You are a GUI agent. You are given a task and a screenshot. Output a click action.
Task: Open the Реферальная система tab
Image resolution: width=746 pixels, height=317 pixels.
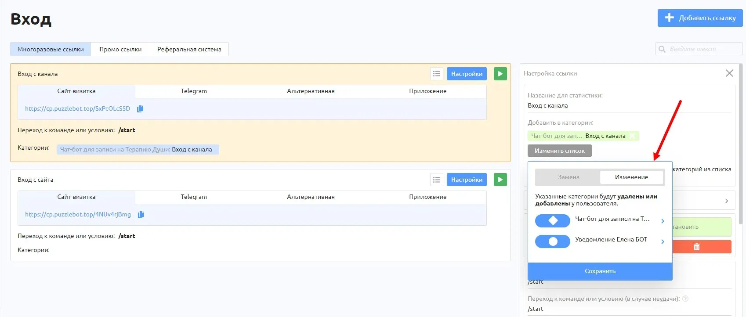click(x=189, y=49)
